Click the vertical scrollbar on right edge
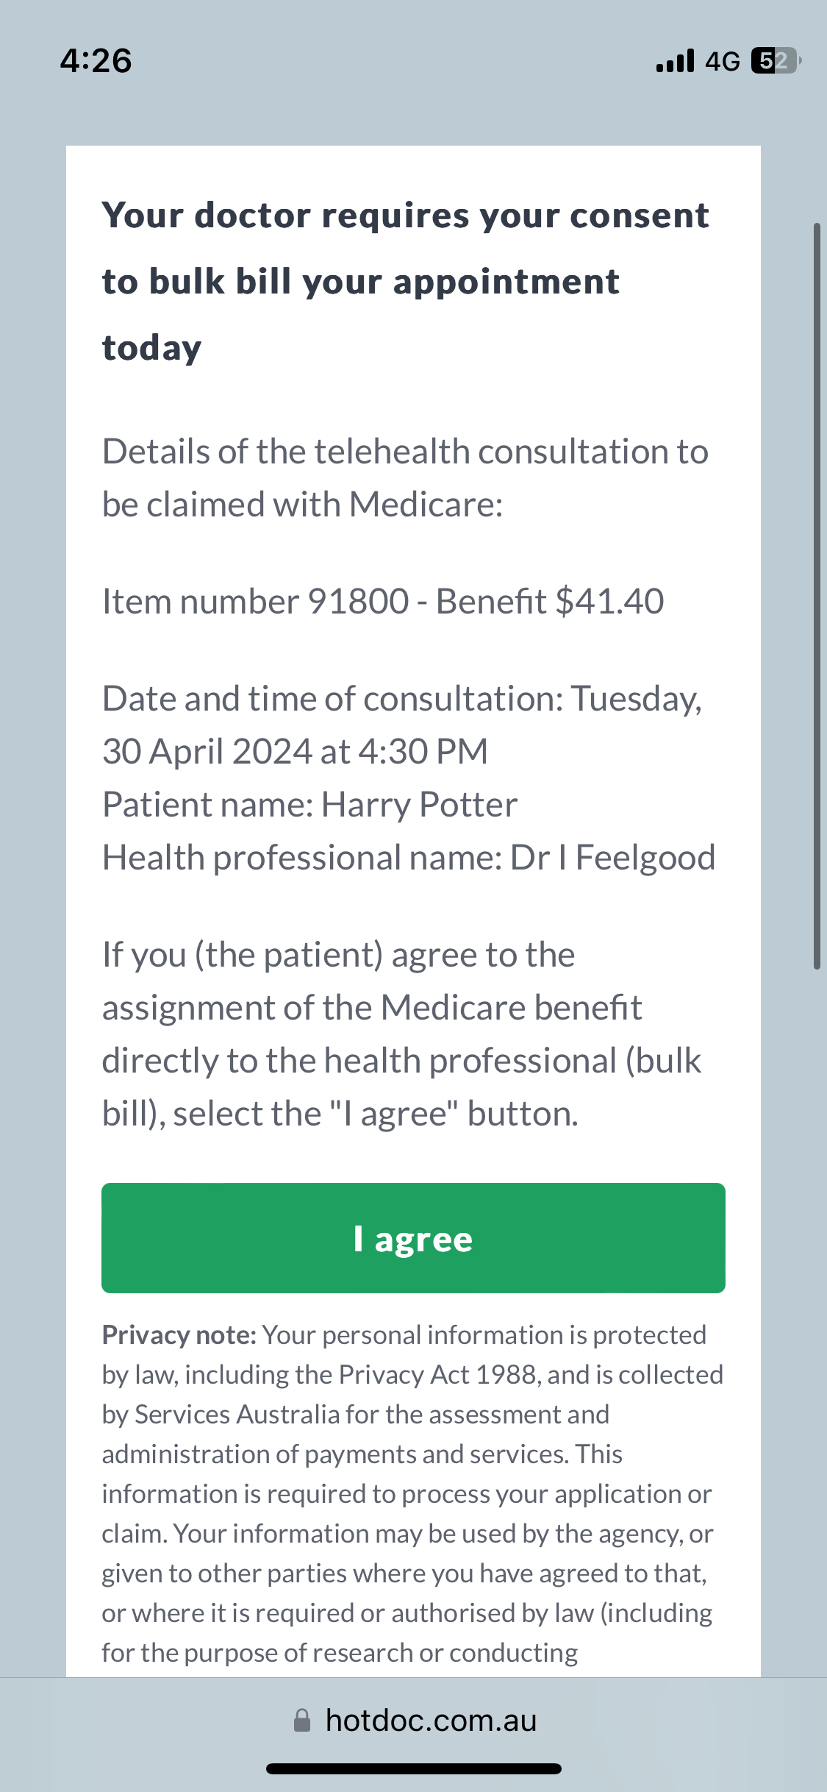Image resolution: width=827 pixels, height=1792 pixels. 817,596
